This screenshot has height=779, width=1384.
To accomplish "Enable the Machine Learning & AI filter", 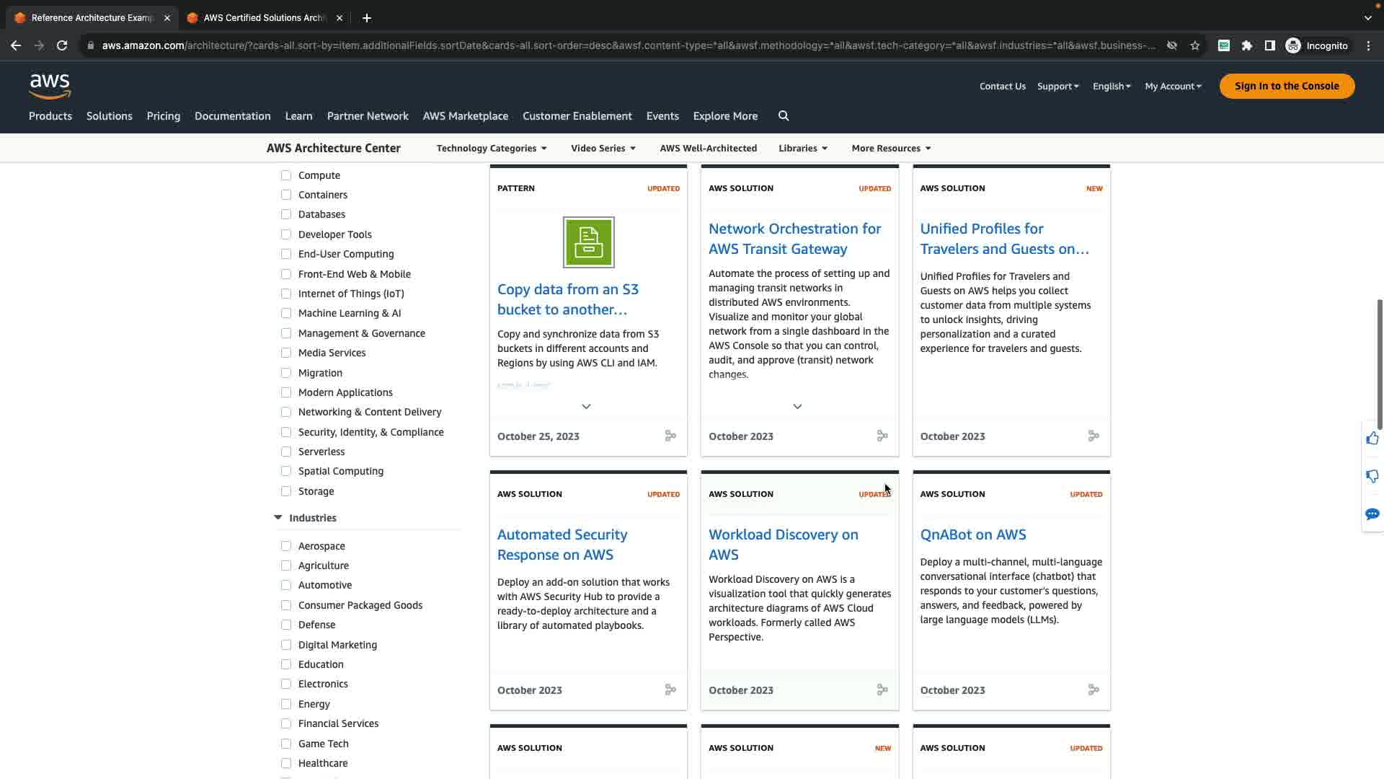I will click(286, 313).
